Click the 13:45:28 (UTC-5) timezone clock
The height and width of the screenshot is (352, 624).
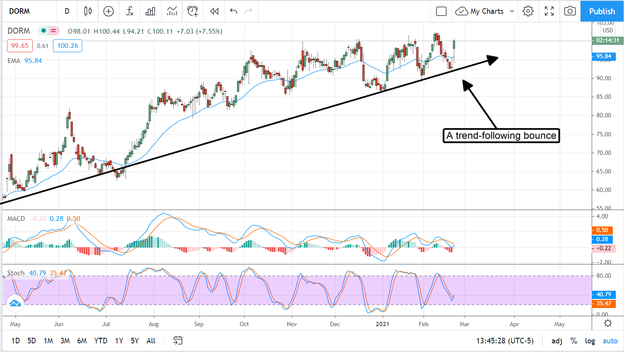pyautogui.click(x=505, y=341)
